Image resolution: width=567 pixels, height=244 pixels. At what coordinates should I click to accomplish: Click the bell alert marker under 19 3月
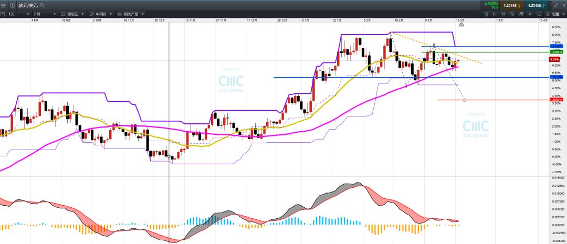point(461,25)
